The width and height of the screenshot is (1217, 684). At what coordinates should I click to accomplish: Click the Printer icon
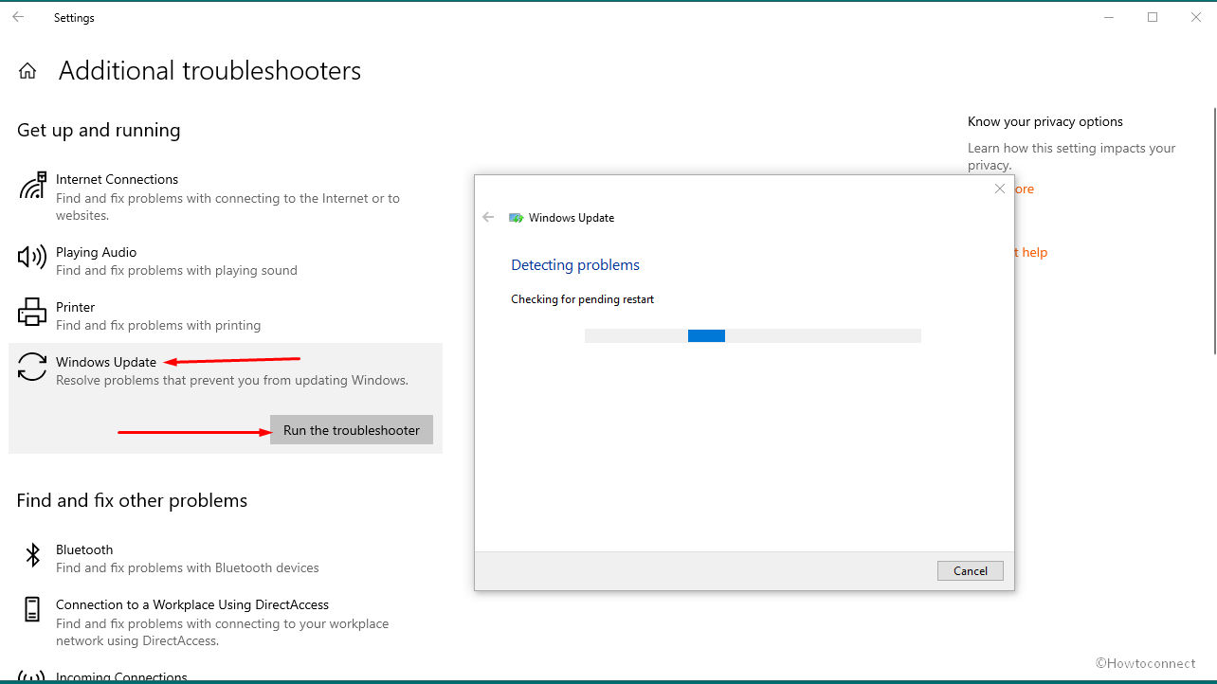click(32, 311)
